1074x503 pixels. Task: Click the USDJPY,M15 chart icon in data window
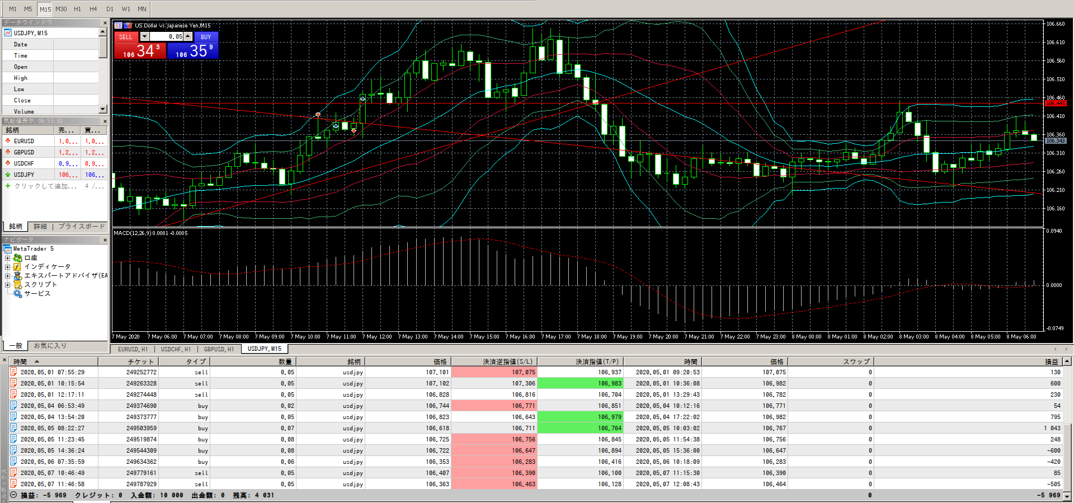tap(8, 33)
